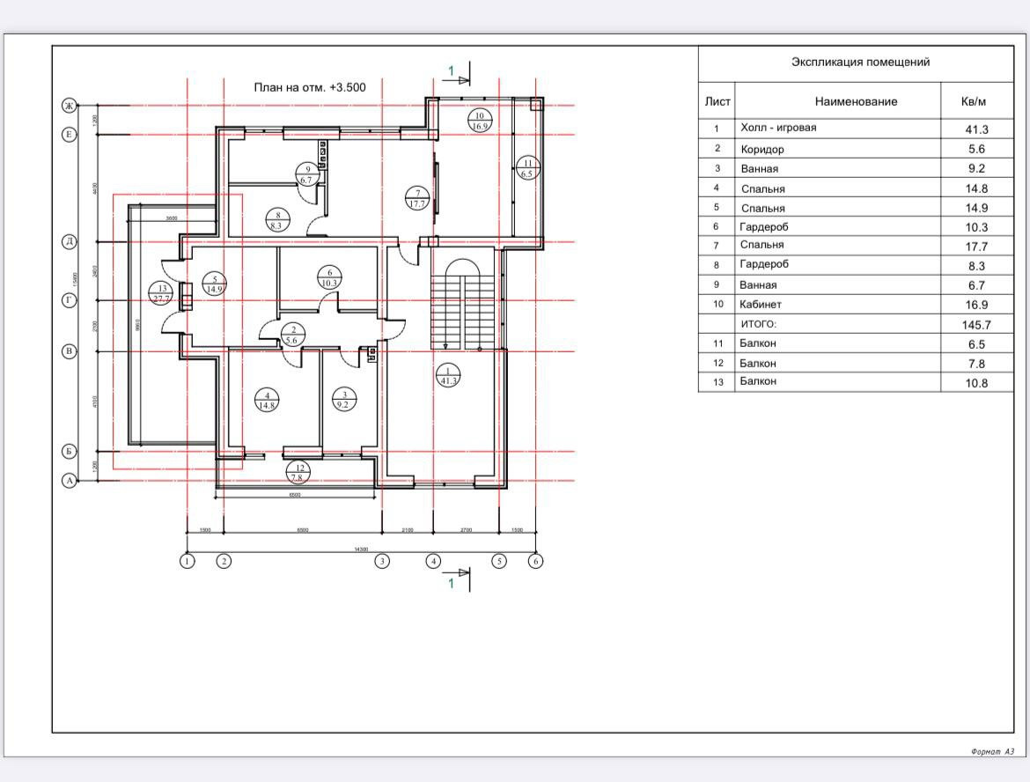This screenshot has height=782, width=1030.
Task: Click room tag 4 labeled 14.8
Action: pos(267,401)
